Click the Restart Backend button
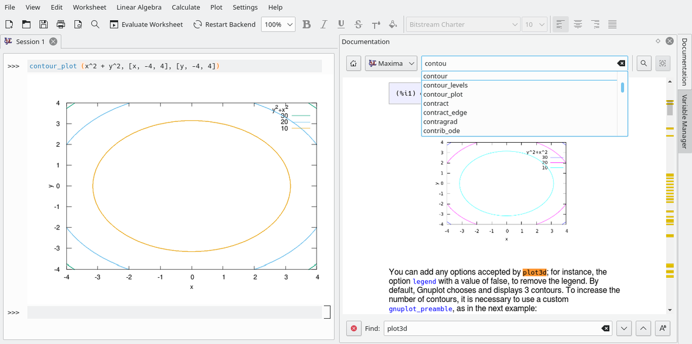Viewport: 692px width, 344px height. click(224, 24)
